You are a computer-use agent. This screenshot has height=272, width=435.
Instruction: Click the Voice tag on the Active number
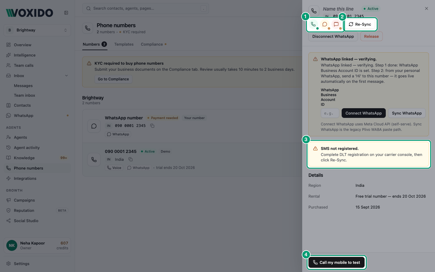(114, 168)
